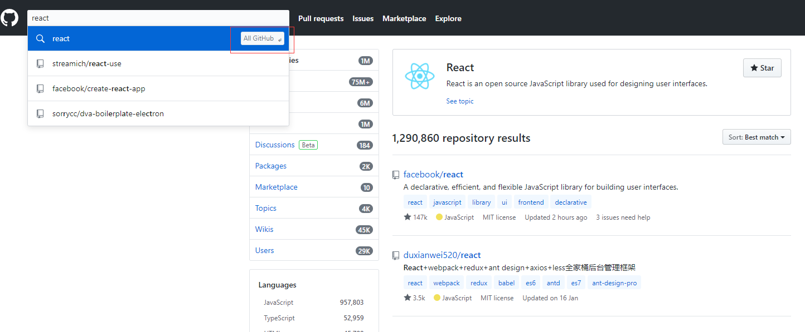The height and width of the screenshot is (332, 805).
Task: Click repo icon next to facebook/create-react-app
Action: pyautogui.click(x=40, y=89)
